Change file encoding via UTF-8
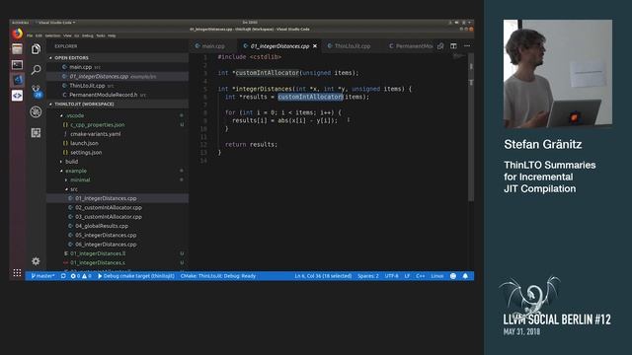632x355 pixels. pos(391,276)
